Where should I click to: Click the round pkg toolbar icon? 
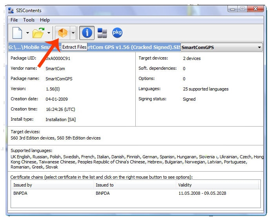[117, 33]
